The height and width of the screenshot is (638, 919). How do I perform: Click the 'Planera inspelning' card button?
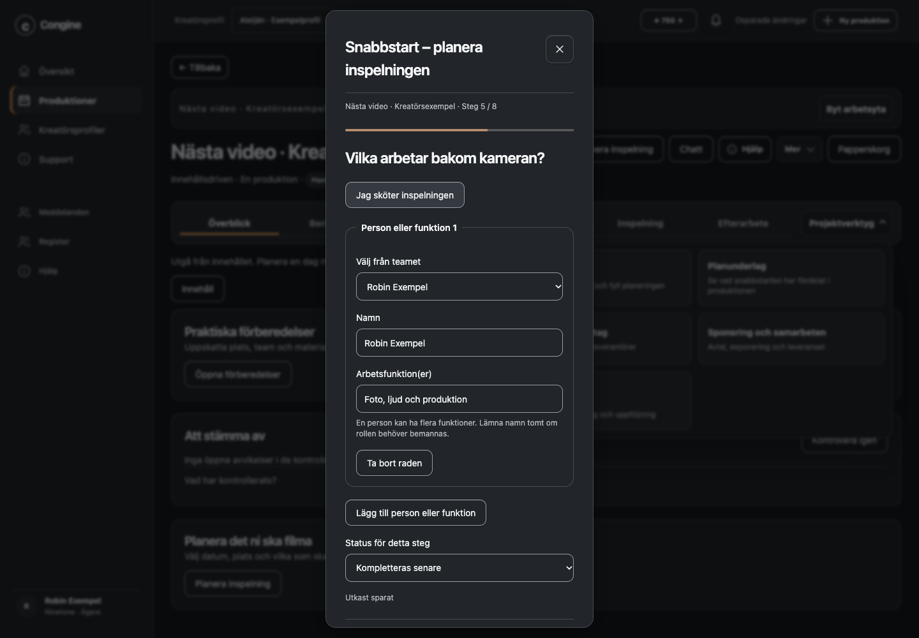[233, 584]
